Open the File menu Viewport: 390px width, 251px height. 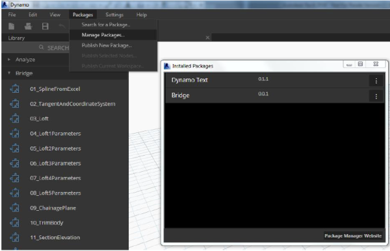point(12,15)
